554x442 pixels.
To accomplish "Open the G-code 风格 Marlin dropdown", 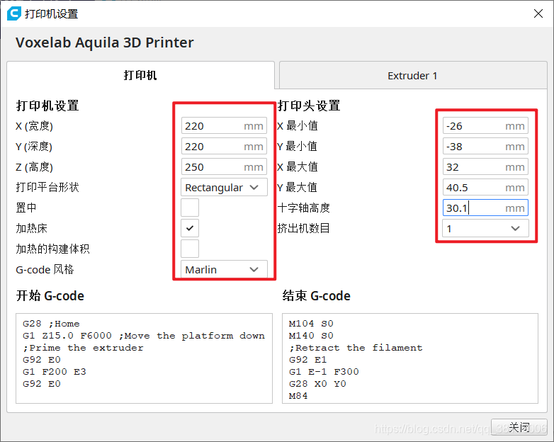I will [x=224, y=269].
